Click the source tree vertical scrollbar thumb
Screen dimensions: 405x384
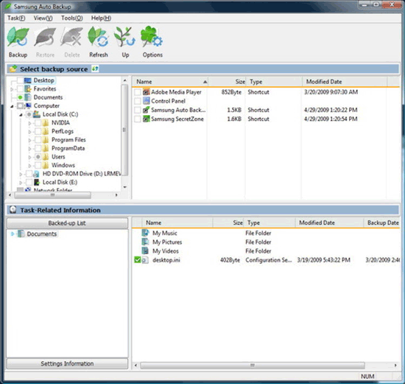[x=124, y=130]
